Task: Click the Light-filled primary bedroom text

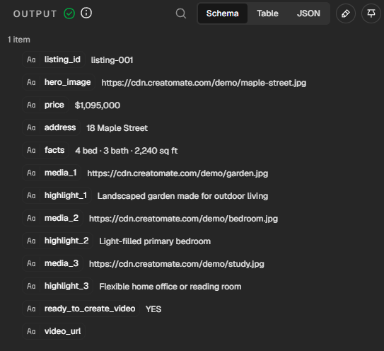Action: coord(155,241)
